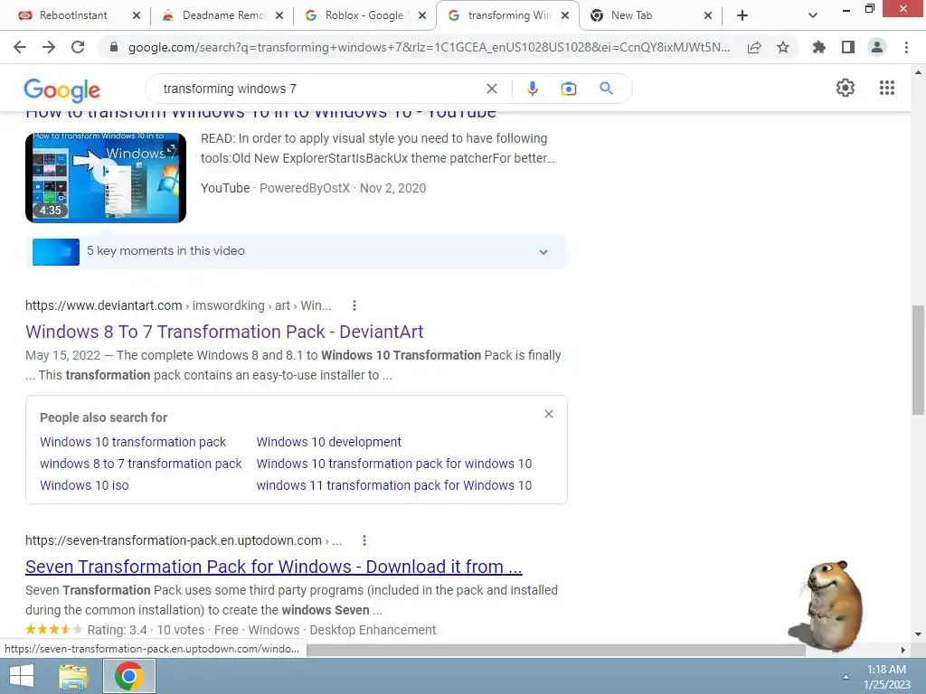926x694 pixels.
Task: Open File Explorer from the taskbar
Action: (73, 676)
